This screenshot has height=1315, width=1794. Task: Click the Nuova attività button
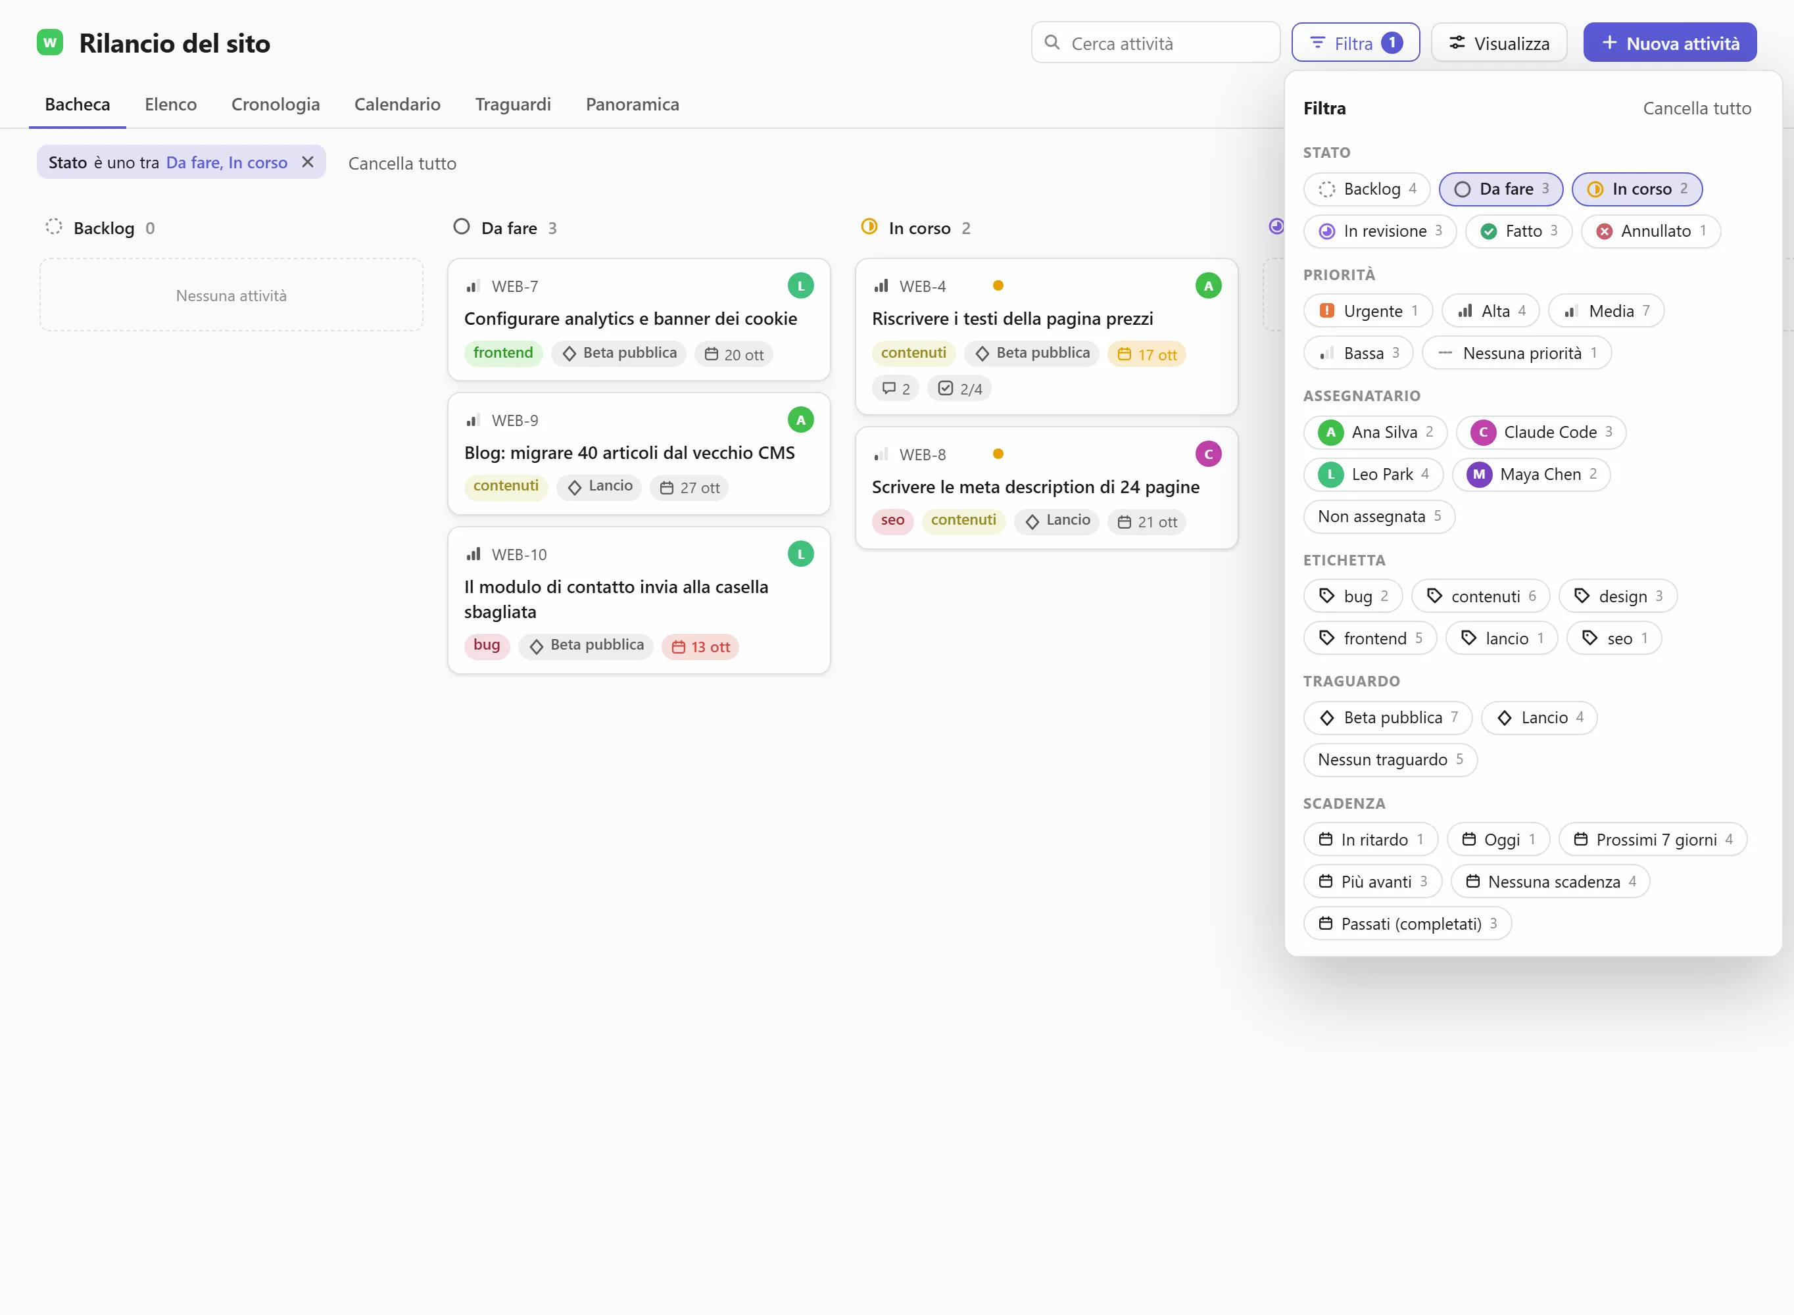pyautogui.click(x=1670, y=43)
